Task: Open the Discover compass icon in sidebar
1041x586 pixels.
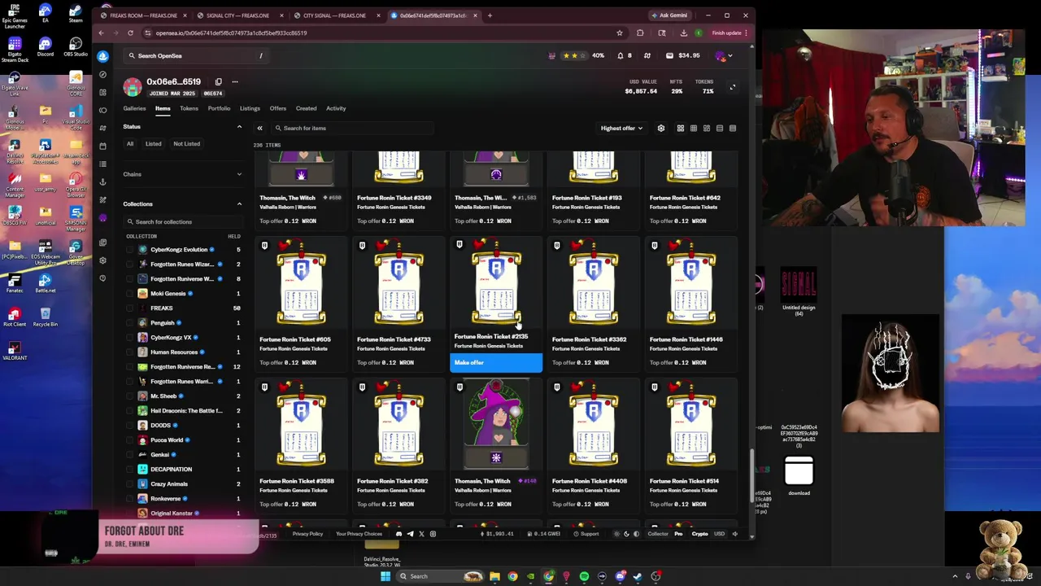Action: [x=102, y=74]
